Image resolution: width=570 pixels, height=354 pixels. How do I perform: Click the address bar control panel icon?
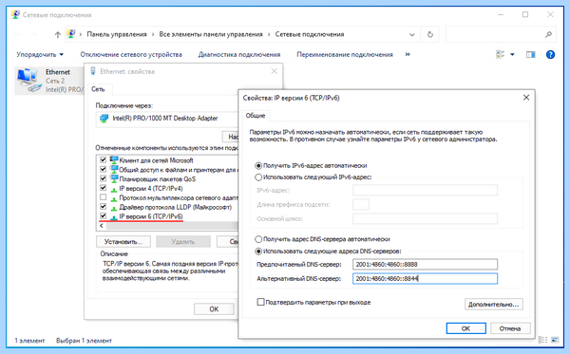tap(71, 34)
